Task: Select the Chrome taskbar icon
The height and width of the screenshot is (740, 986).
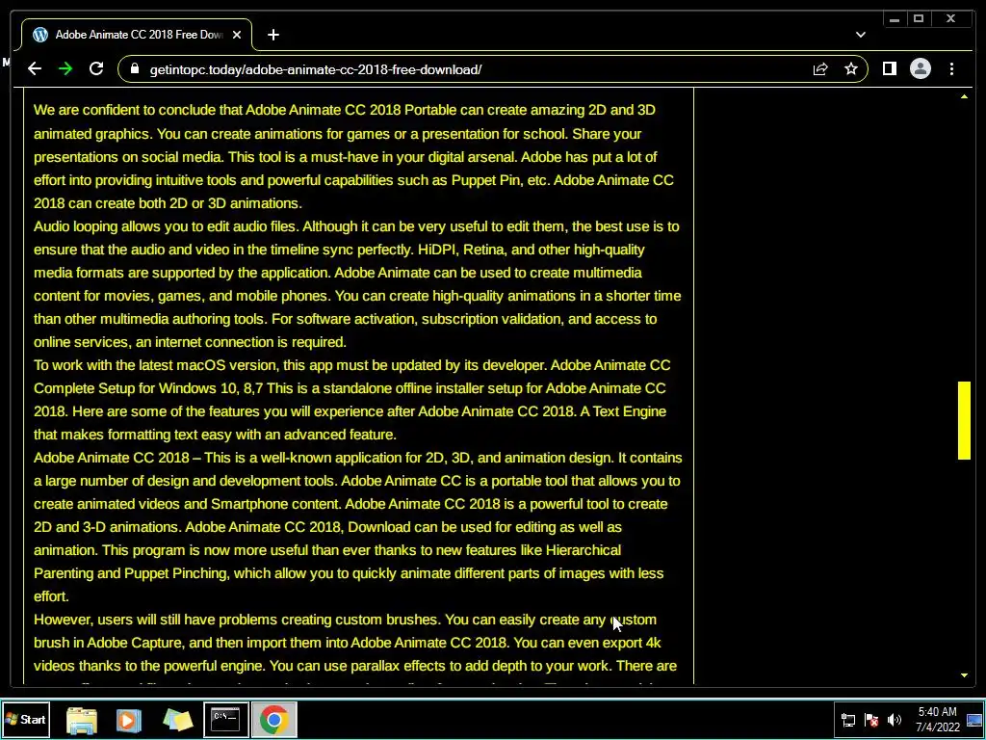Action: coord(274,719)
